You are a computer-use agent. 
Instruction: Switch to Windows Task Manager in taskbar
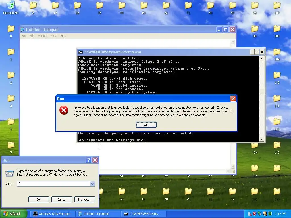tap(53, 214)
